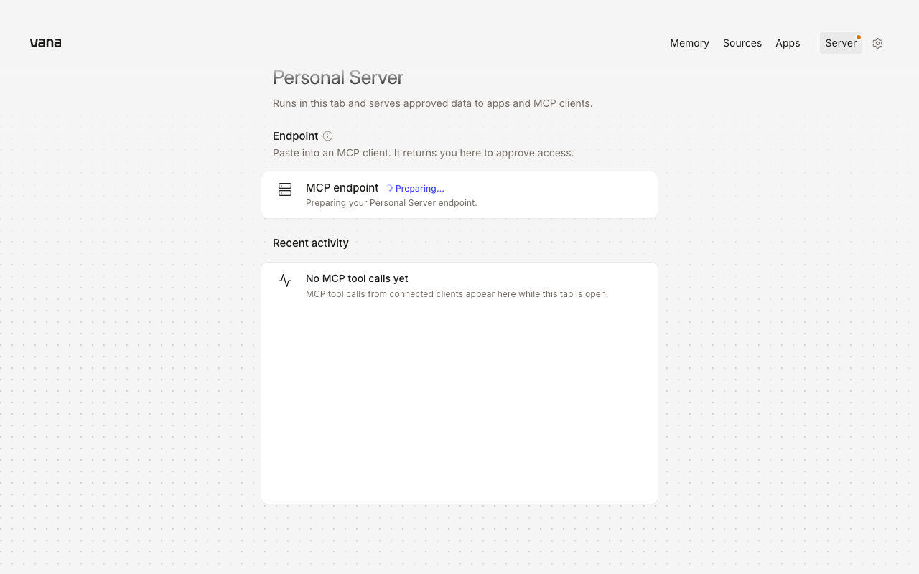Click the MCP endpoint server icon
This screenshot has height=574, width=919.
(285, 189)
